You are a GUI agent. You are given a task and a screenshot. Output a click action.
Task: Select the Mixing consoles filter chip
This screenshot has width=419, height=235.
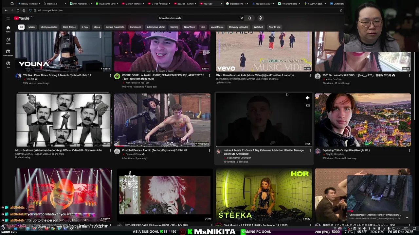[x=49, y=27]
